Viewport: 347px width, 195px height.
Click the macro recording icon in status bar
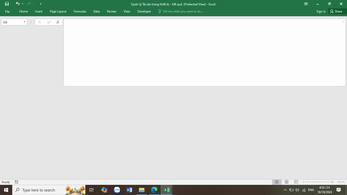point(17,182)
